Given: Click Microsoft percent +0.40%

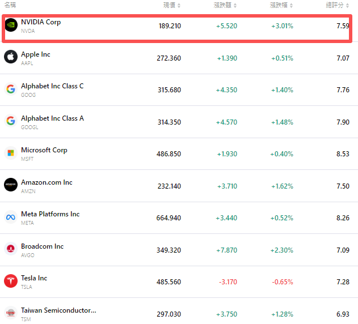Looking at the screenshot, I should [281, 154].
